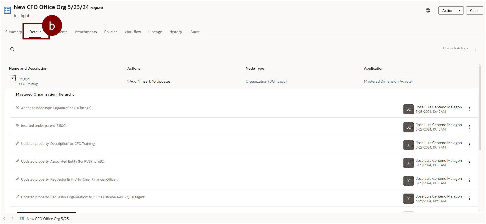Open action menu for Description update row
This screenshot has width=486, height=224.
click(x=469, y=145)
